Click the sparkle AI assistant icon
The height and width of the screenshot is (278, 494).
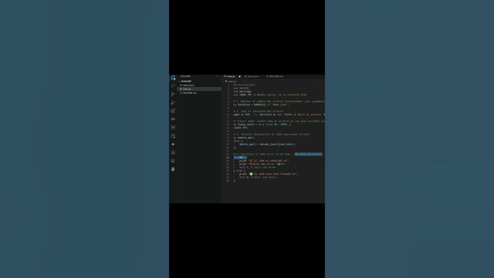click(173, 144)
